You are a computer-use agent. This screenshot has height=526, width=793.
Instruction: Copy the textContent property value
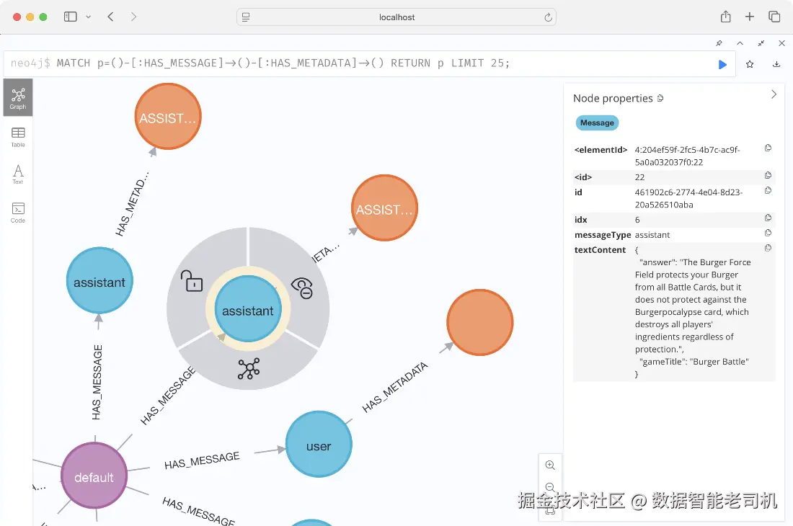[768, 248]
